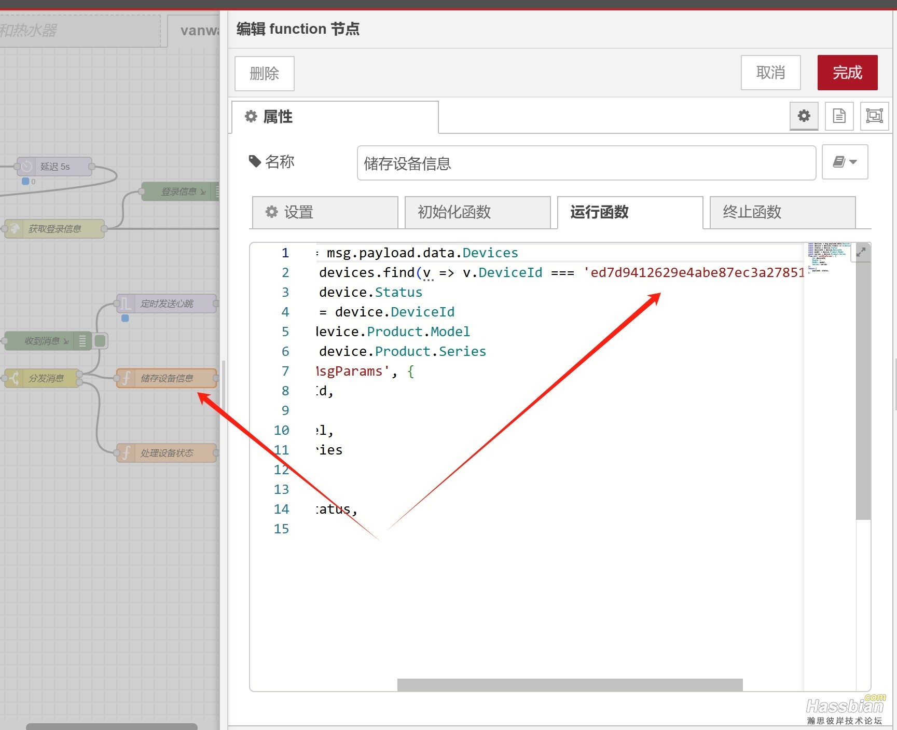Select the 定时发送心跳 node
This screenshot has width=897, height=730.
click(x=167, y=304)
